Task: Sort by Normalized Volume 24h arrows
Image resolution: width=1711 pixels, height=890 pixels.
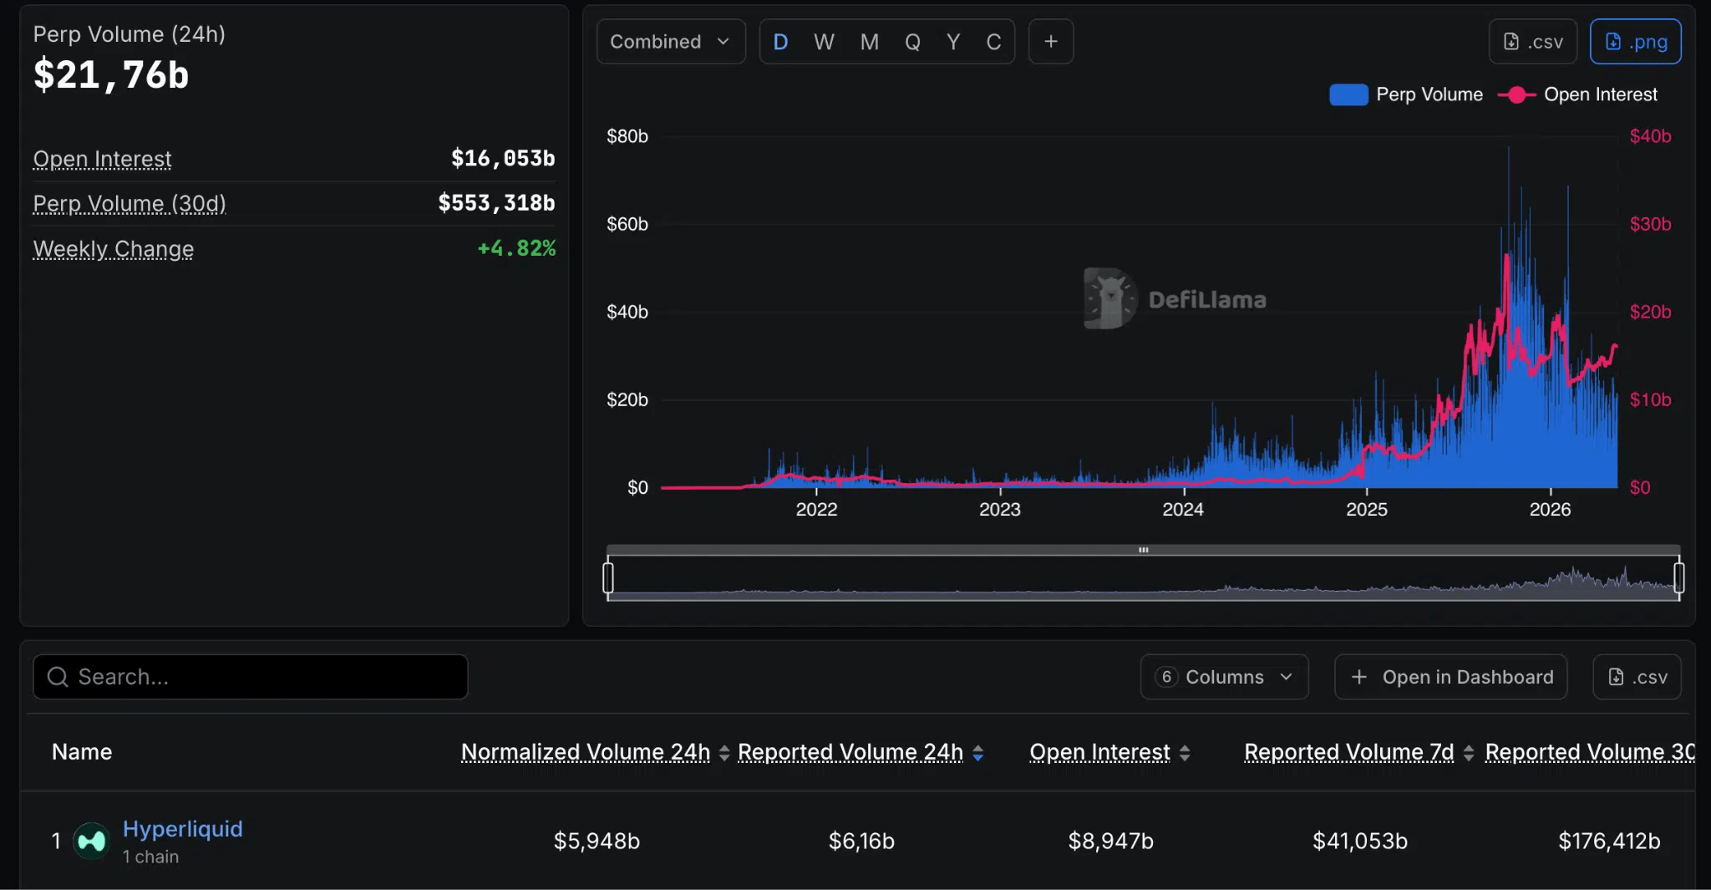Action: pos(724,753)
